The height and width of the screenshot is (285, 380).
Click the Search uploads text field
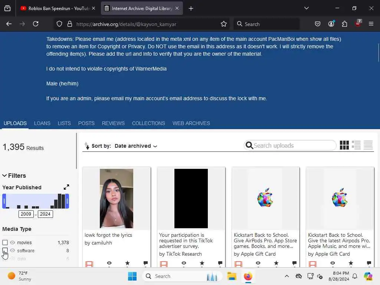(x=290, y=145)
